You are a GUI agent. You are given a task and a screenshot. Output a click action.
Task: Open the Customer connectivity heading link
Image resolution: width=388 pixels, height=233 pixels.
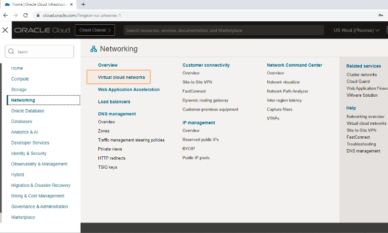coord(206,65)
